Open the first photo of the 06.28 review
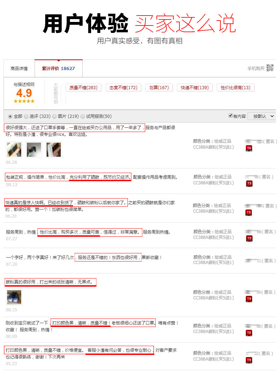Image resolution: width=279 pixels, height=379 pixels. [14, 150]
